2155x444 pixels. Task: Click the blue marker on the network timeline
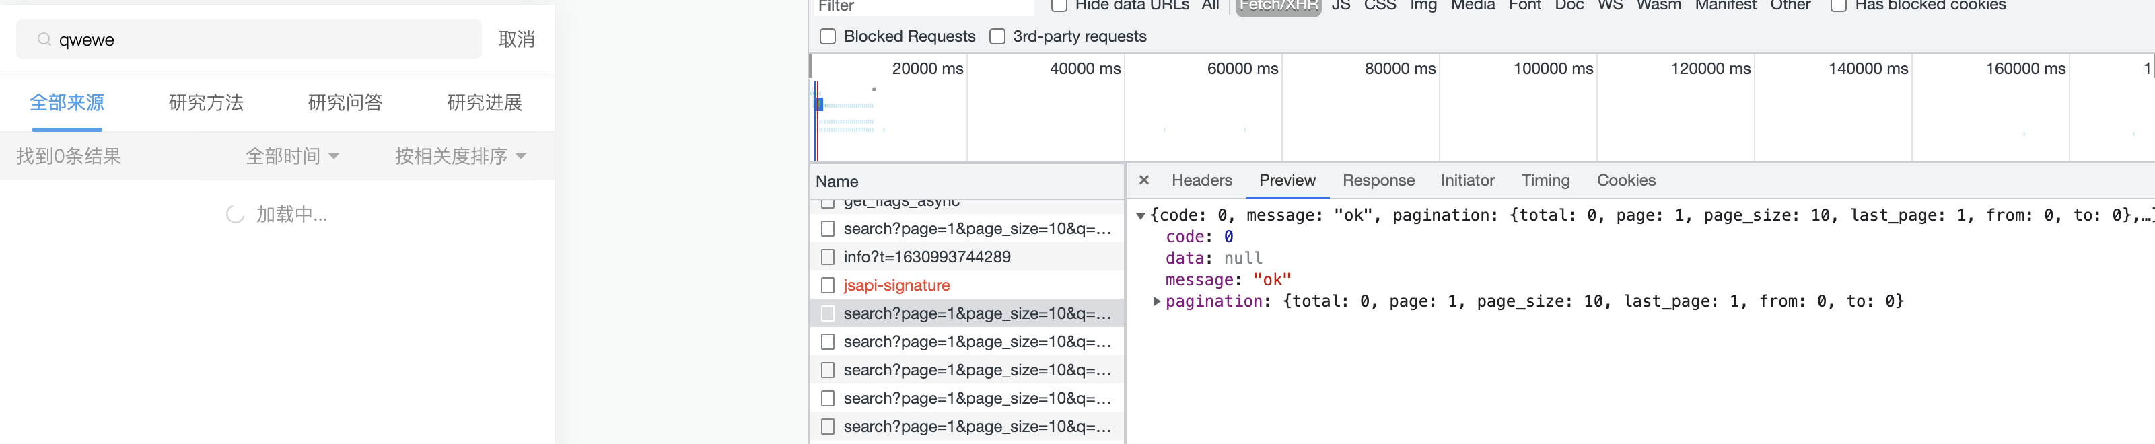click(819, 104)
